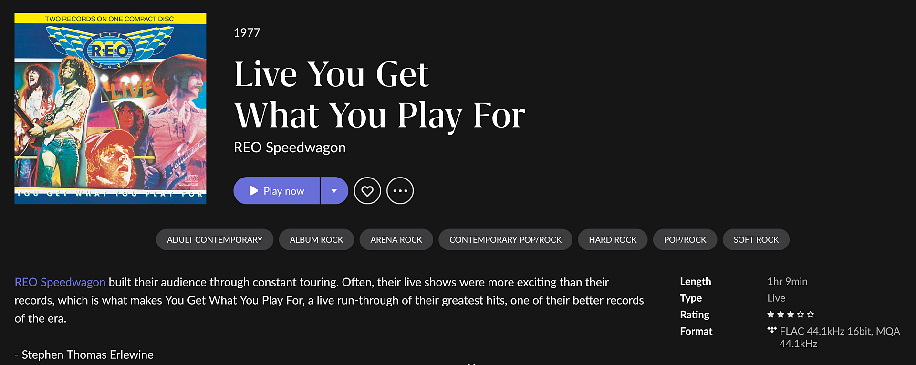Open the REO Speedwagon link in review
This screenshot has height=365, width=916.
pos(60,282)
